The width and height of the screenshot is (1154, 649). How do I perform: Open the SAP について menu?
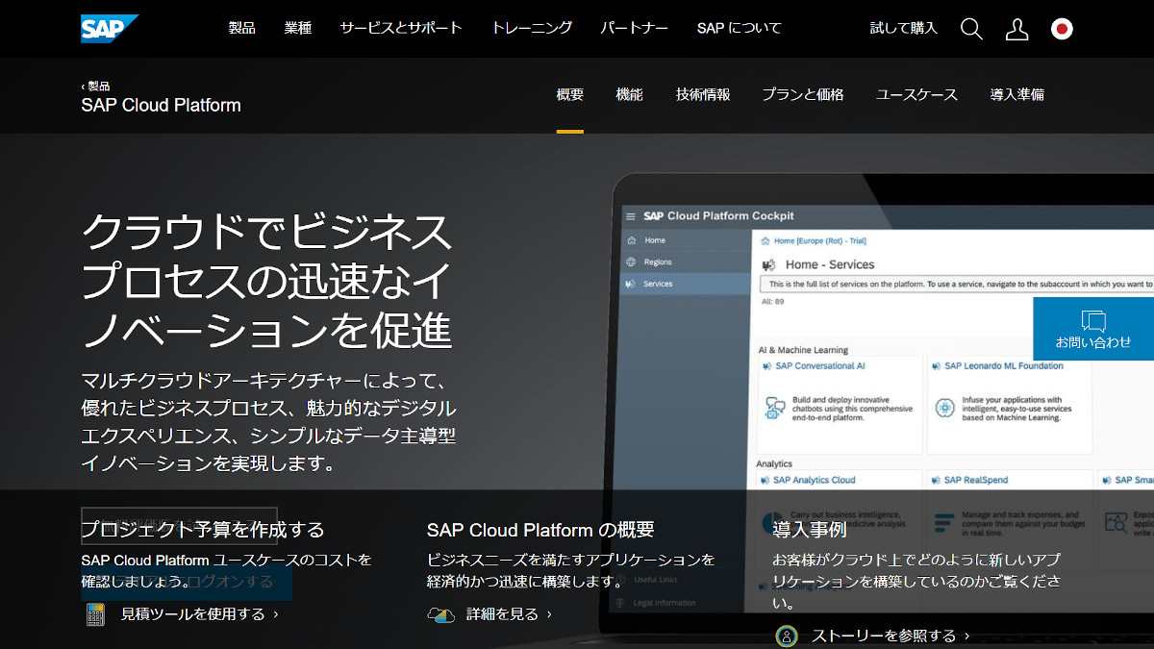740,28
